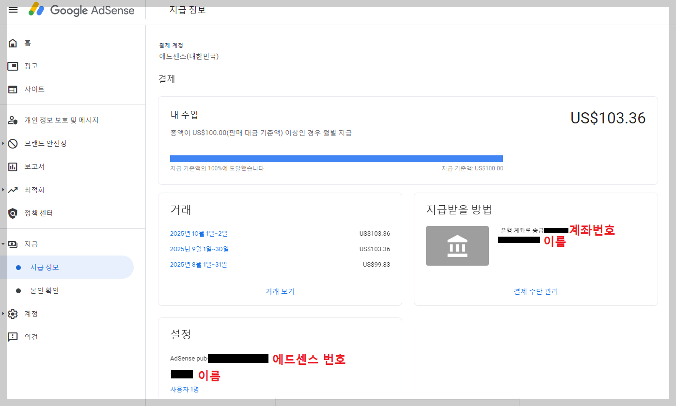Click the US$103.36 earnings total
This screenshot has width=676, height=406.
coord(608,119)
